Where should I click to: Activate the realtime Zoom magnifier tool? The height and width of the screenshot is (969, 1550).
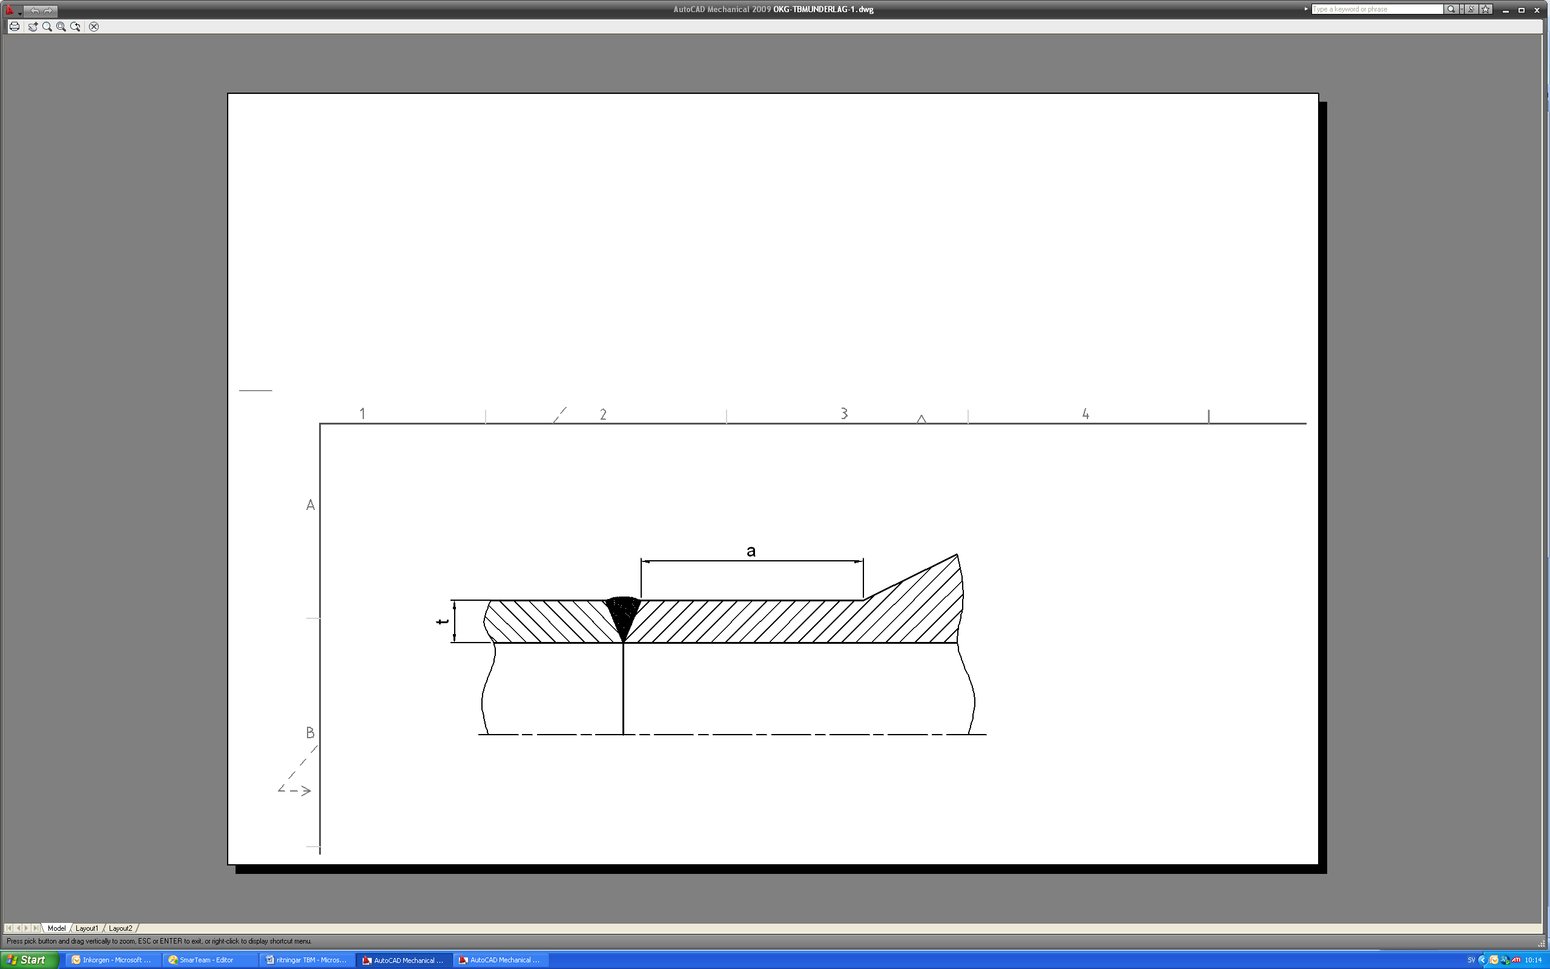pos(47,26)
